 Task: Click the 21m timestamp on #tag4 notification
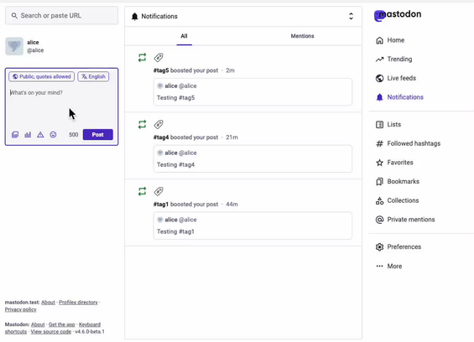click(x=232, y=137)
